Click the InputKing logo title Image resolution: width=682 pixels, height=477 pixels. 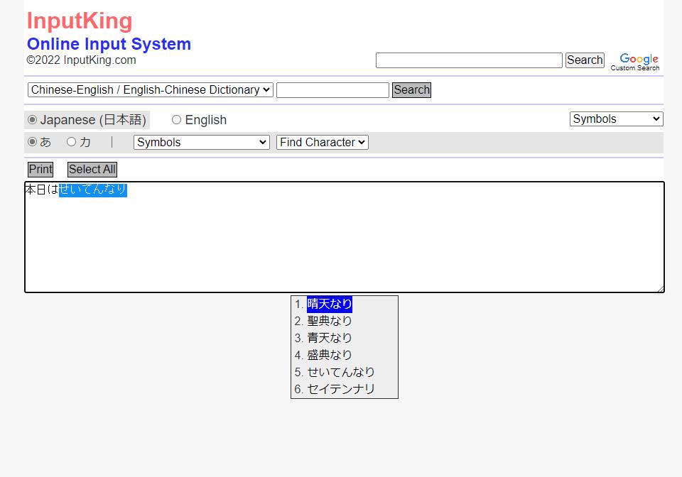(80, 21)
